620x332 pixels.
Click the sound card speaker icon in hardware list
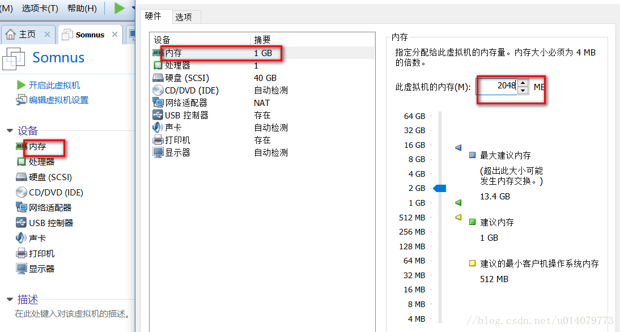pyautogui.click(x=158, y=127)
